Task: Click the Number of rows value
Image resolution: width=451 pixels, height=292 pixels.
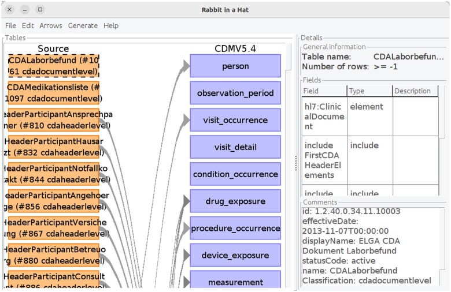Action: pyautogui.click(x=386, y=66)
